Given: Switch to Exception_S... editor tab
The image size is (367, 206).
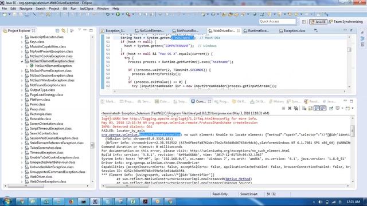Looking at the screenshot, I should pos(113,30).
